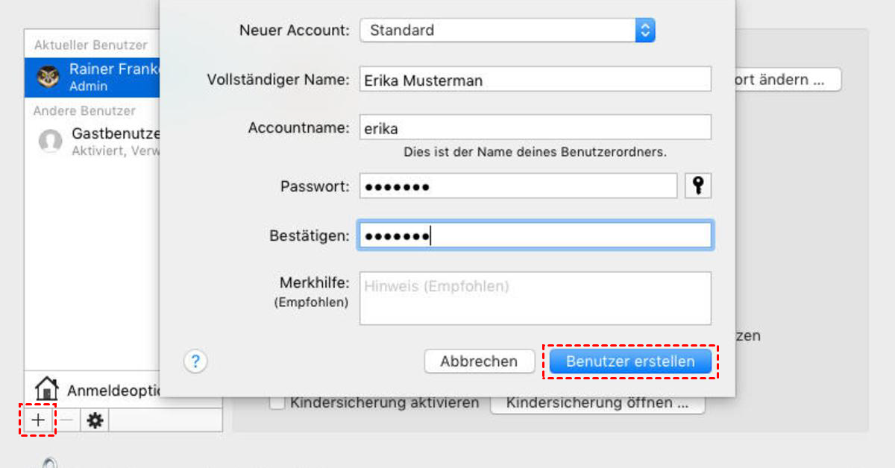Enable the Kindersicherung aktivieren checkbox
The width and height of the screenshot is (895, 468).
click(x=277, y=403)
